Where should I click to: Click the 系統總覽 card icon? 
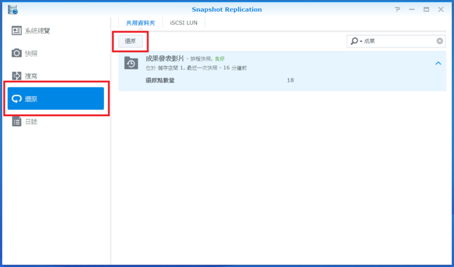16,31
